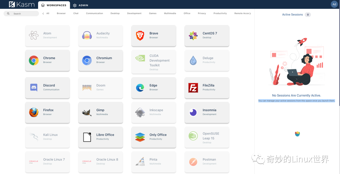Select the Desktop category filter
This screenshot has height=174, width=340.
coord(115,13)
